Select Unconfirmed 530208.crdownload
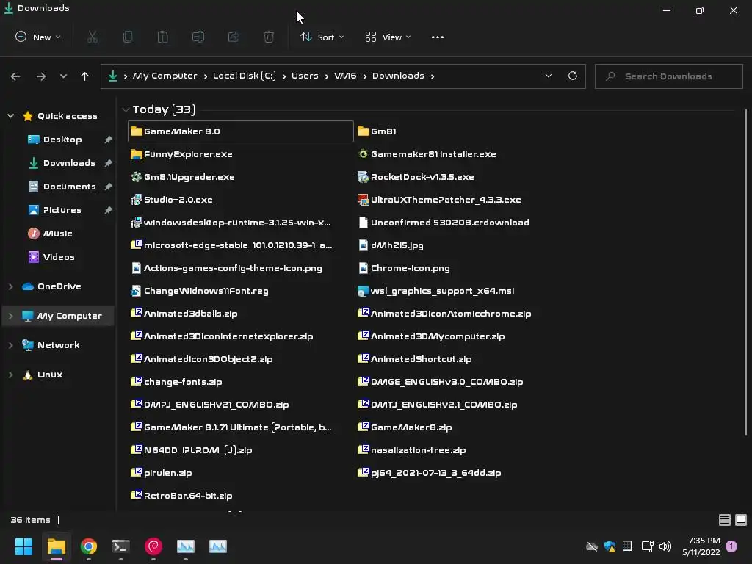The height and width of the screenshot is (564, 752). (444, 223)
